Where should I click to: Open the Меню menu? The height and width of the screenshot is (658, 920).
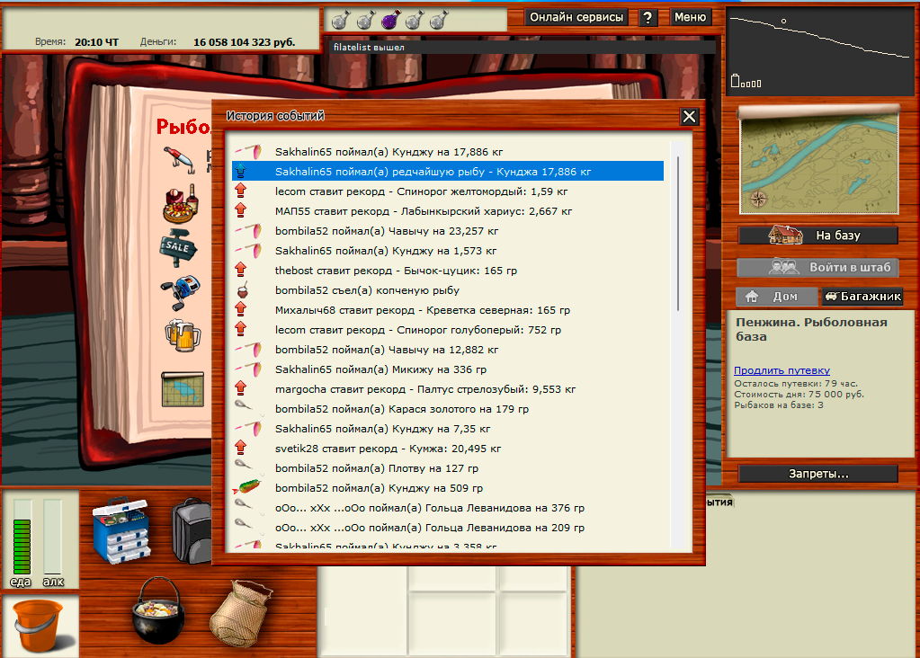pyautogui.click(x=690, y=17)
